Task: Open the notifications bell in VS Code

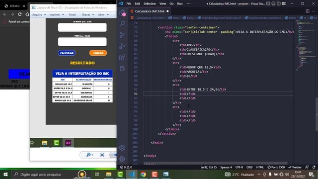Action: click(x=314, y=167)
